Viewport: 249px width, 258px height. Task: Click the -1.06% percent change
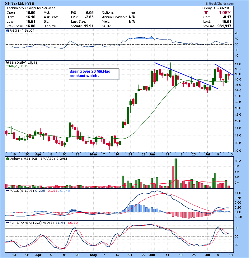(x=224, y=13)
